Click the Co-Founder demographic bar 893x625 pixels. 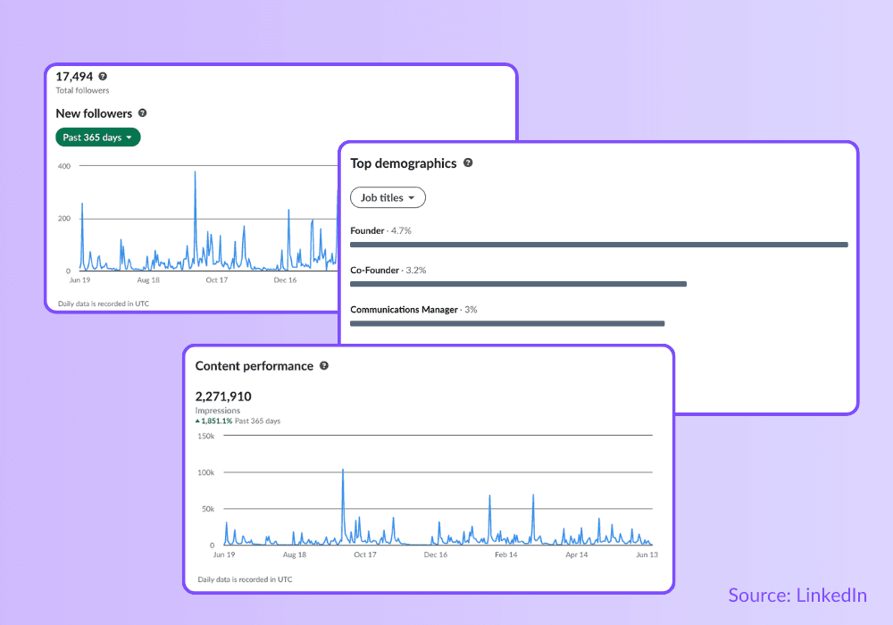(518, 284)
